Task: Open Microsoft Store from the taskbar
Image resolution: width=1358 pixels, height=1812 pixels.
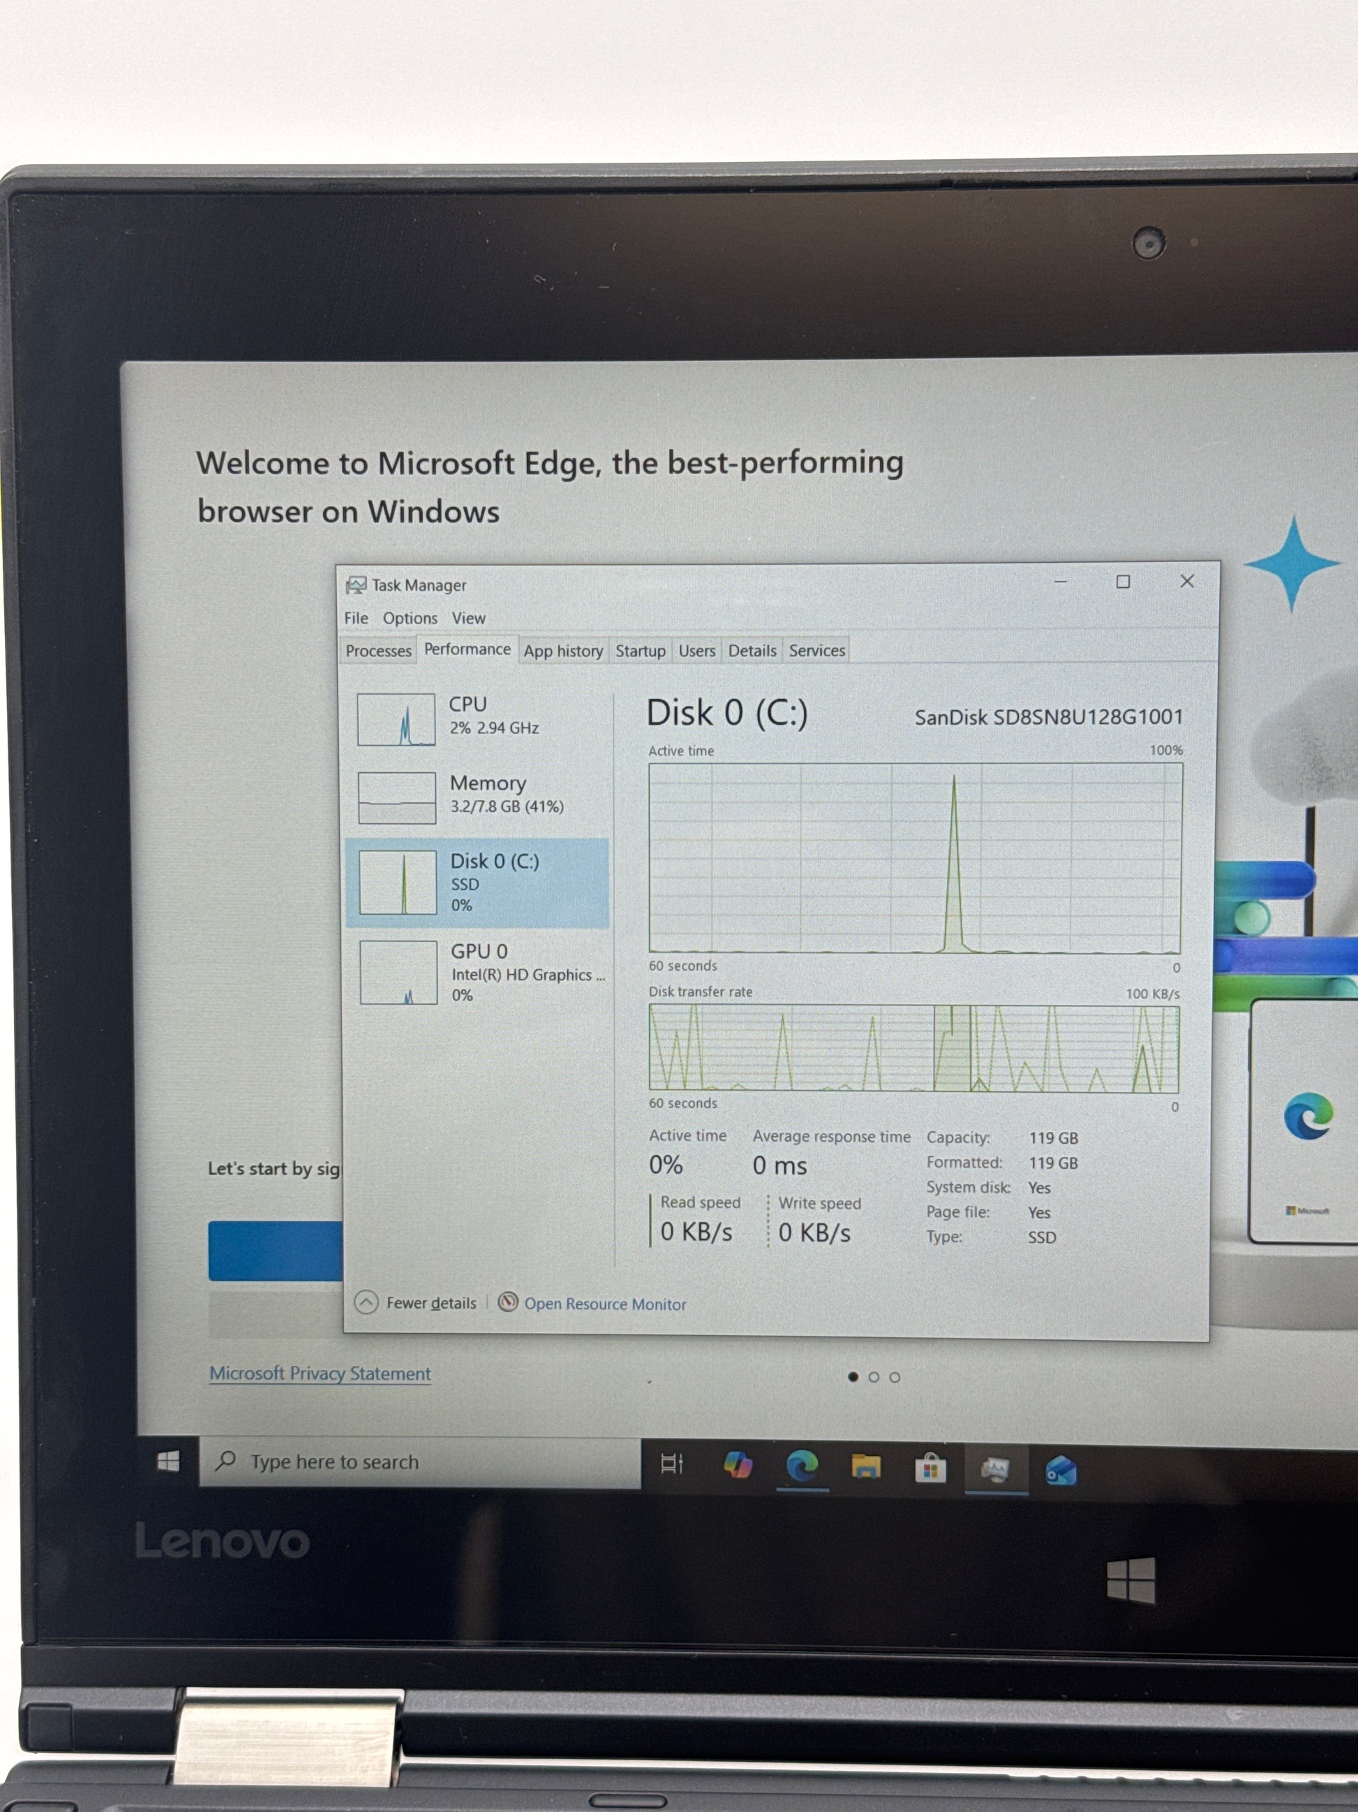Action: point(931,1468)
